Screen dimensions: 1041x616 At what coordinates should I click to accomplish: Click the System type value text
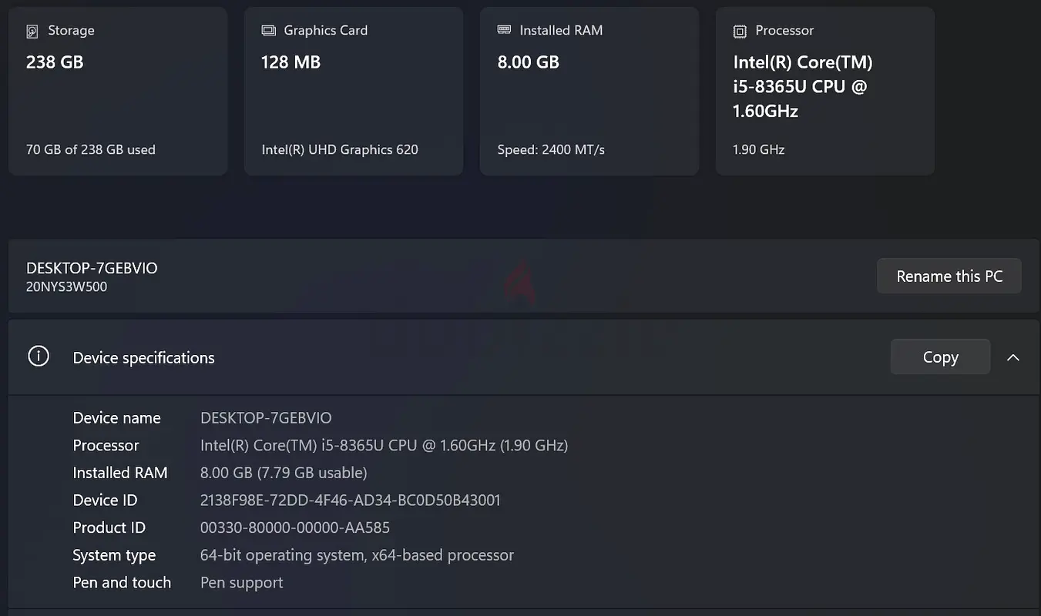357,555
